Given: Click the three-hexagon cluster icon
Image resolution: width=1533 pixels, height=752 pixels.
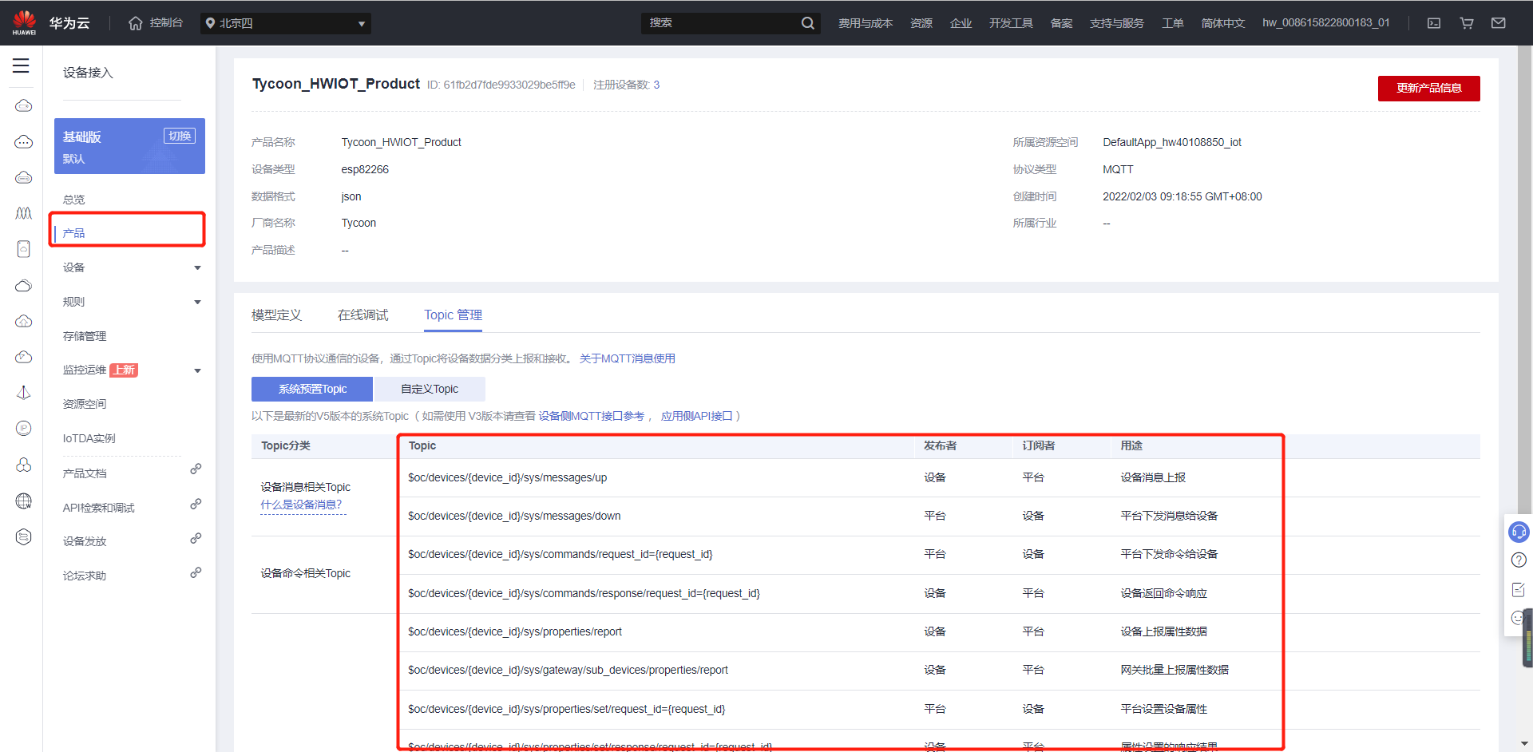Looking at the screenshot, I should 24,465.
